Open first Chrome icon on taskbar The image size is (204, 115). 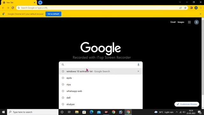tap(113, 112)
